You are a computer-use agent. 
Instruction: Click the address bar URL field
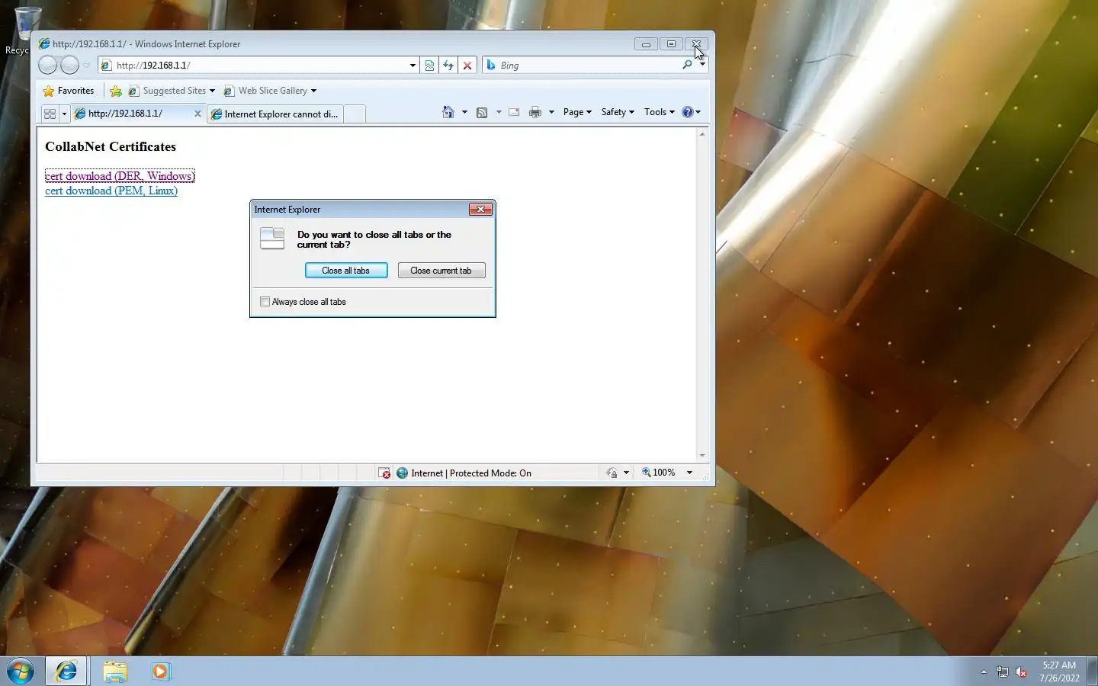[x=259, y=66]
